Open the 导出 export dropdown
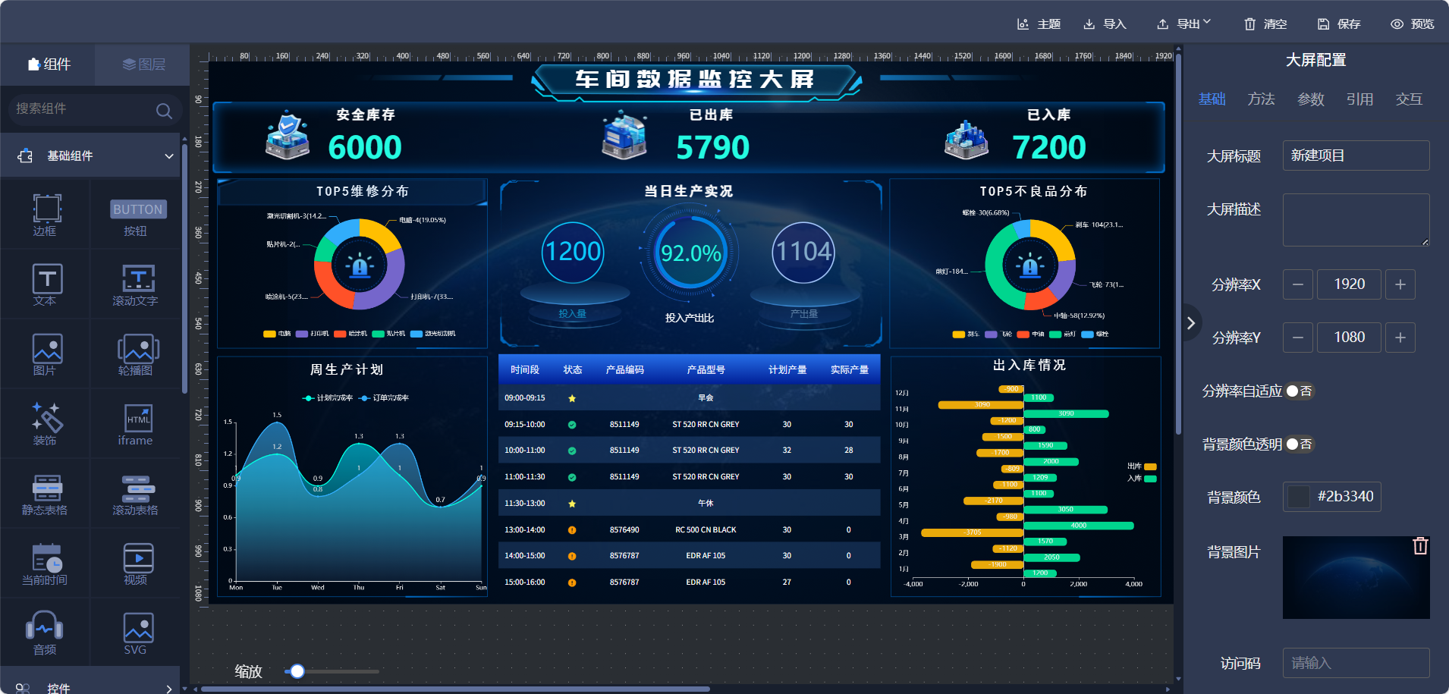The height and width of the screenshot is (694, 1449). [1184, 24]
